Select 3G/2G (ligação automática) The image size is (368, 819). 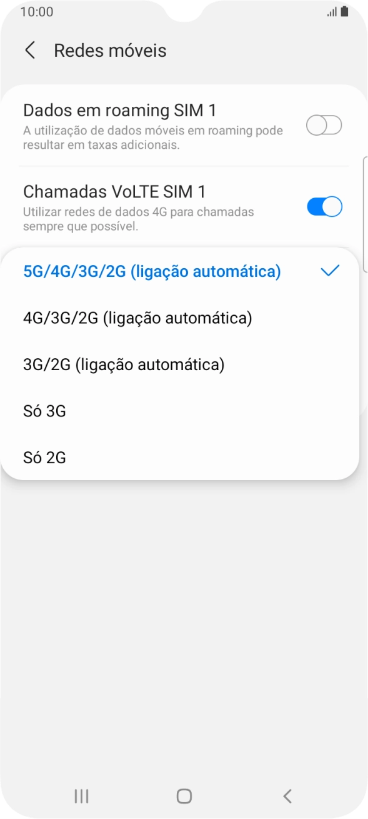tap(125, 364)
